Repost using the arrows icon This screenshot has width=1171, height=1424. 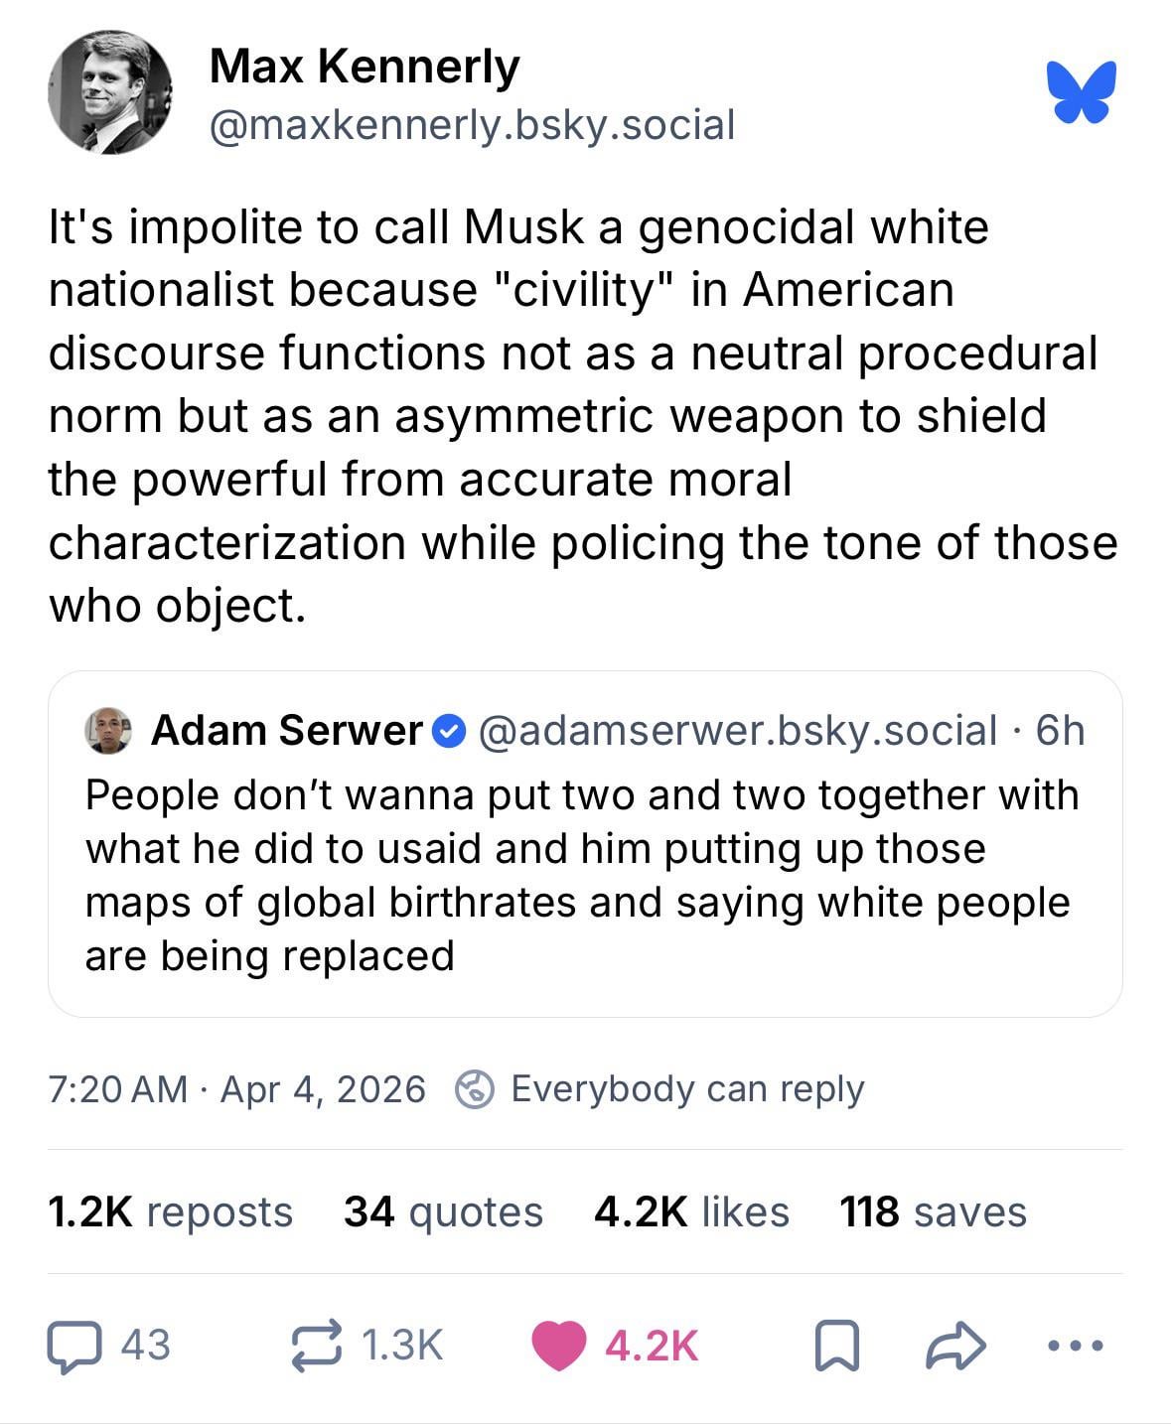(x=317, y=1347)
